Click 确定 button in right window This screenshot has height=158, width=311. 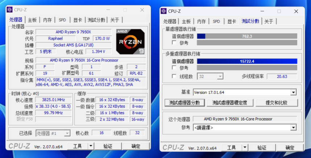click(x=290, y=147)
